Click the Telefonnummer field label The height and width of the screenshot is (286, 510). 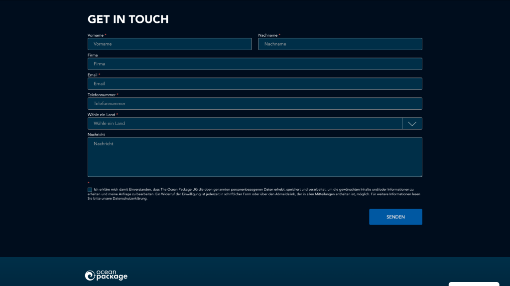[x=102, y=95]
